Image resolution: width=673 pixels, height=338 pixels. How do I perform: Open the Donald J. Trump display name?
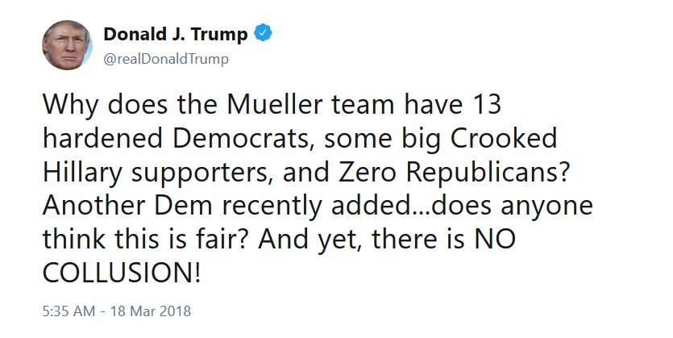(x=176, y=34)
